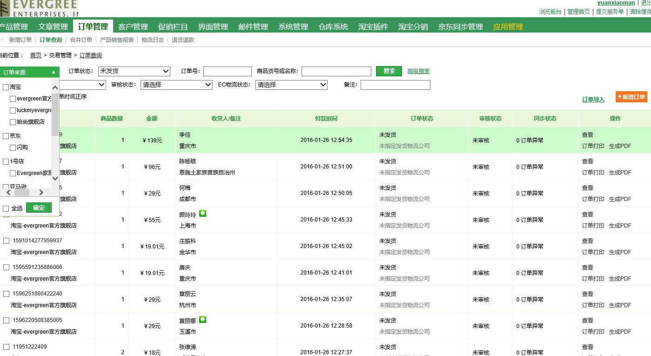This screenshot has width=651, height=356.
Task: Click the green 搜索 button
Action: [x=389, y=71]
